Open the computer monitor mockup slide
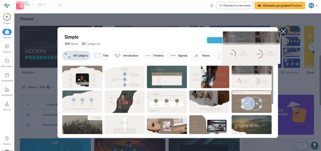 (x=209, y=125)
